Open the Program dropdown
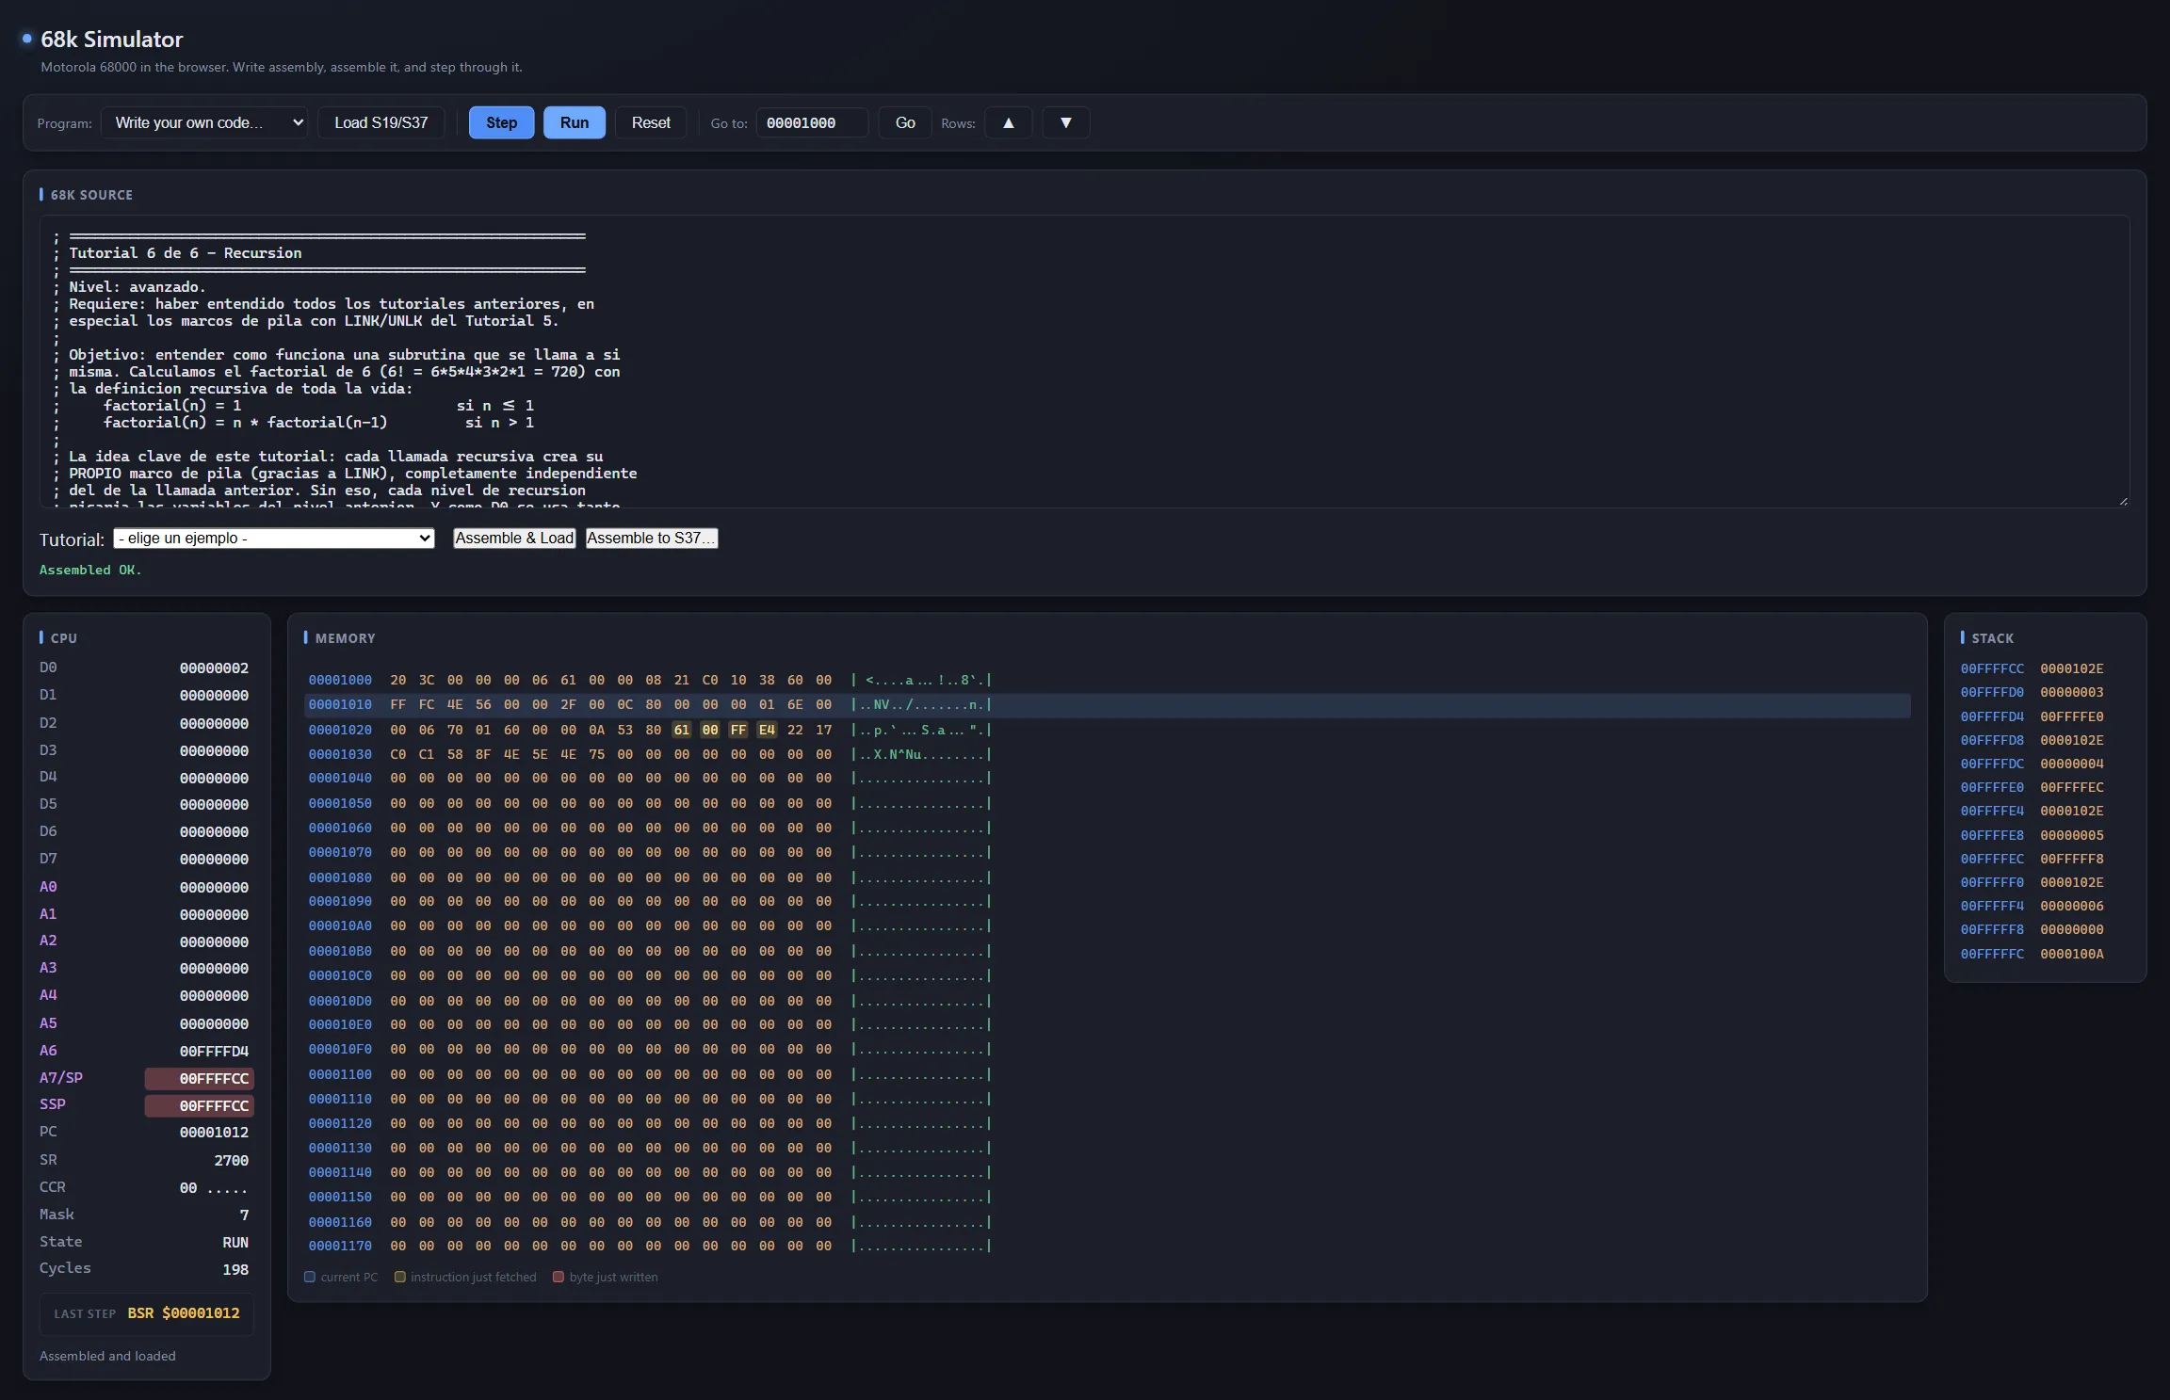 [204, 122]
